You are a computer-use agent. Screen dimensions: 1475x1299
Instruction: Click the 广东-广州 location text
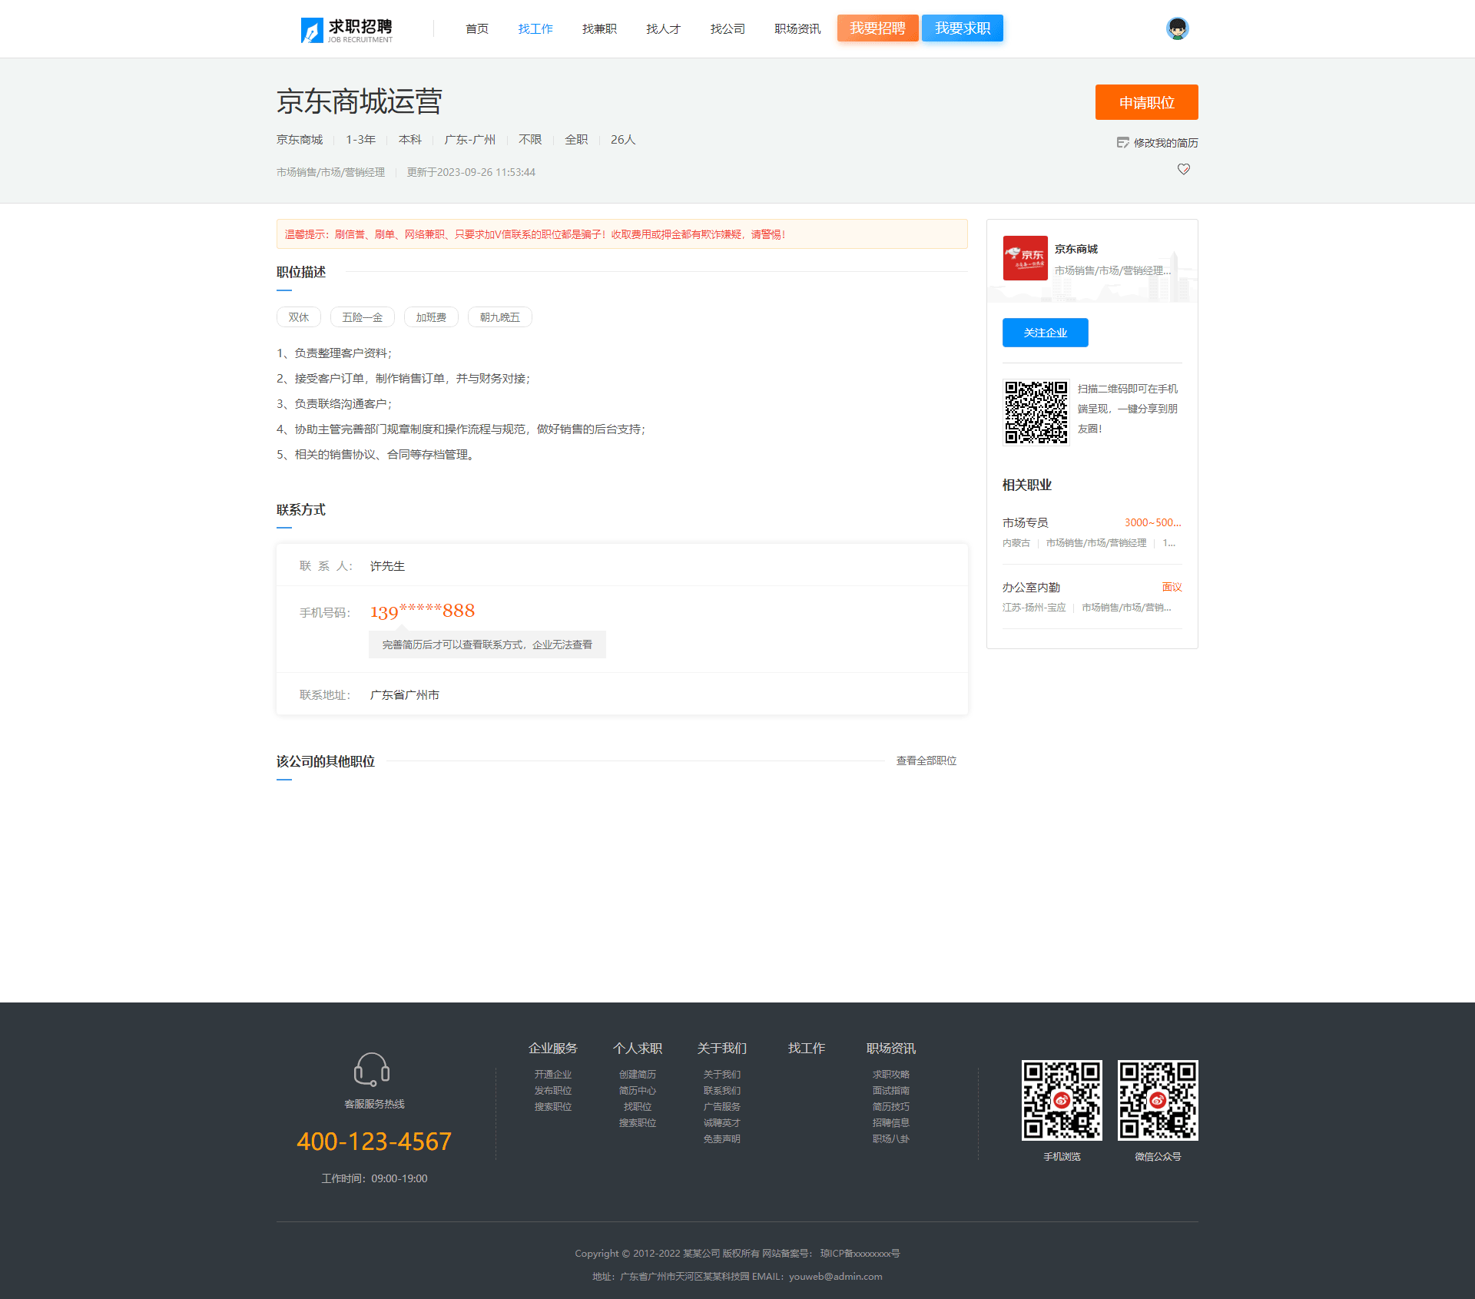tap(470, 140)
